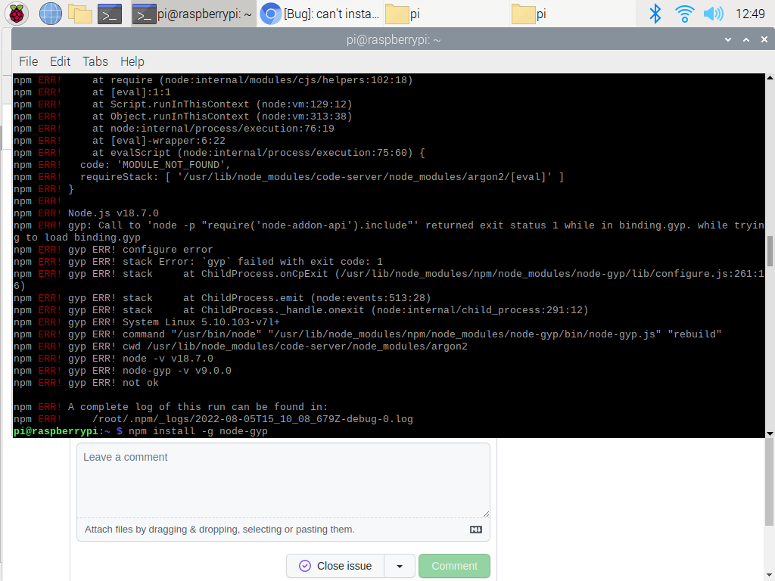Image resolution: width=775 pixels, height=581 pixels.
Task: Click the browser page vertical scrollbar
Action: [770, 482]
